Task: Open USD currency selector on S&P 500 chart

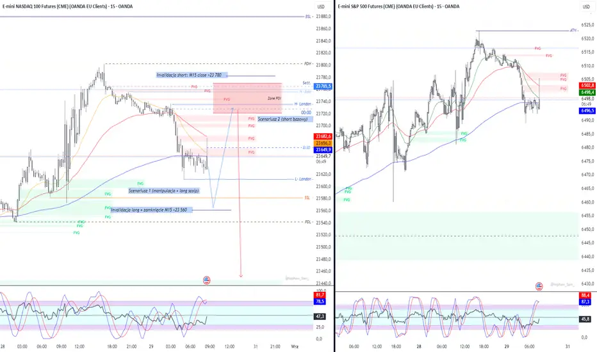Action: click(585, 6)
